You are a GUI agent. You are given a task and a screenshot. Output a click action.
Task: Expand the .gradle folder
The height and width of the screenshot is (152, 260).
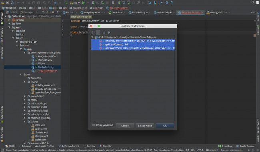[x=9, y=20]
